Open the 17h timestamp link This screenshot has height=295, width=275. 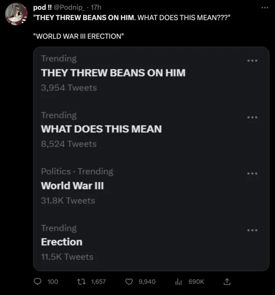[x=96, y=8]
